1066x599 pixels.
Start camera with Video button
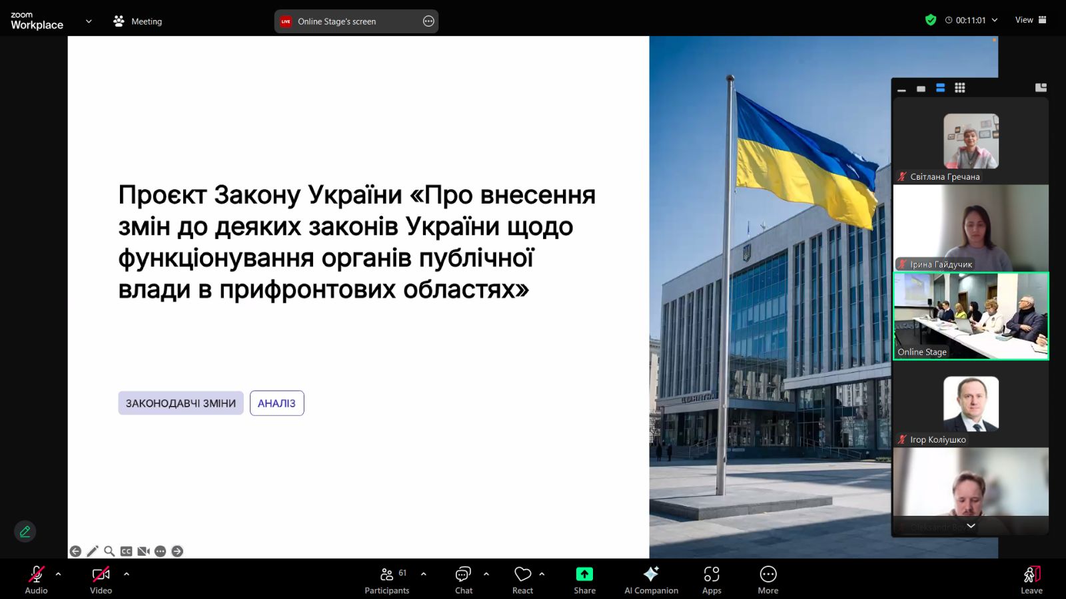pos(101,580)
